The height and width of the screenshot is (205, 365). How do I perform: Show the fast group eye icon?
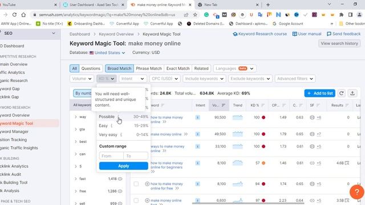tap(120, 179)
